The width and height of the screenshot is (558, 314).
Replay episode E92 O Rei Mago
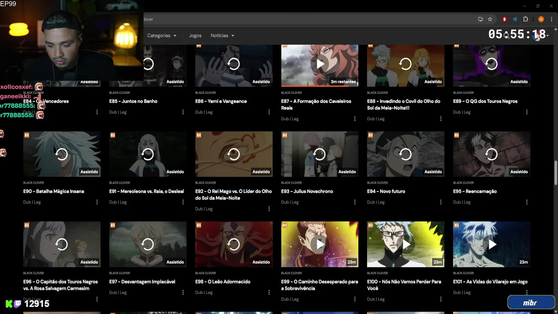[234, 154]
